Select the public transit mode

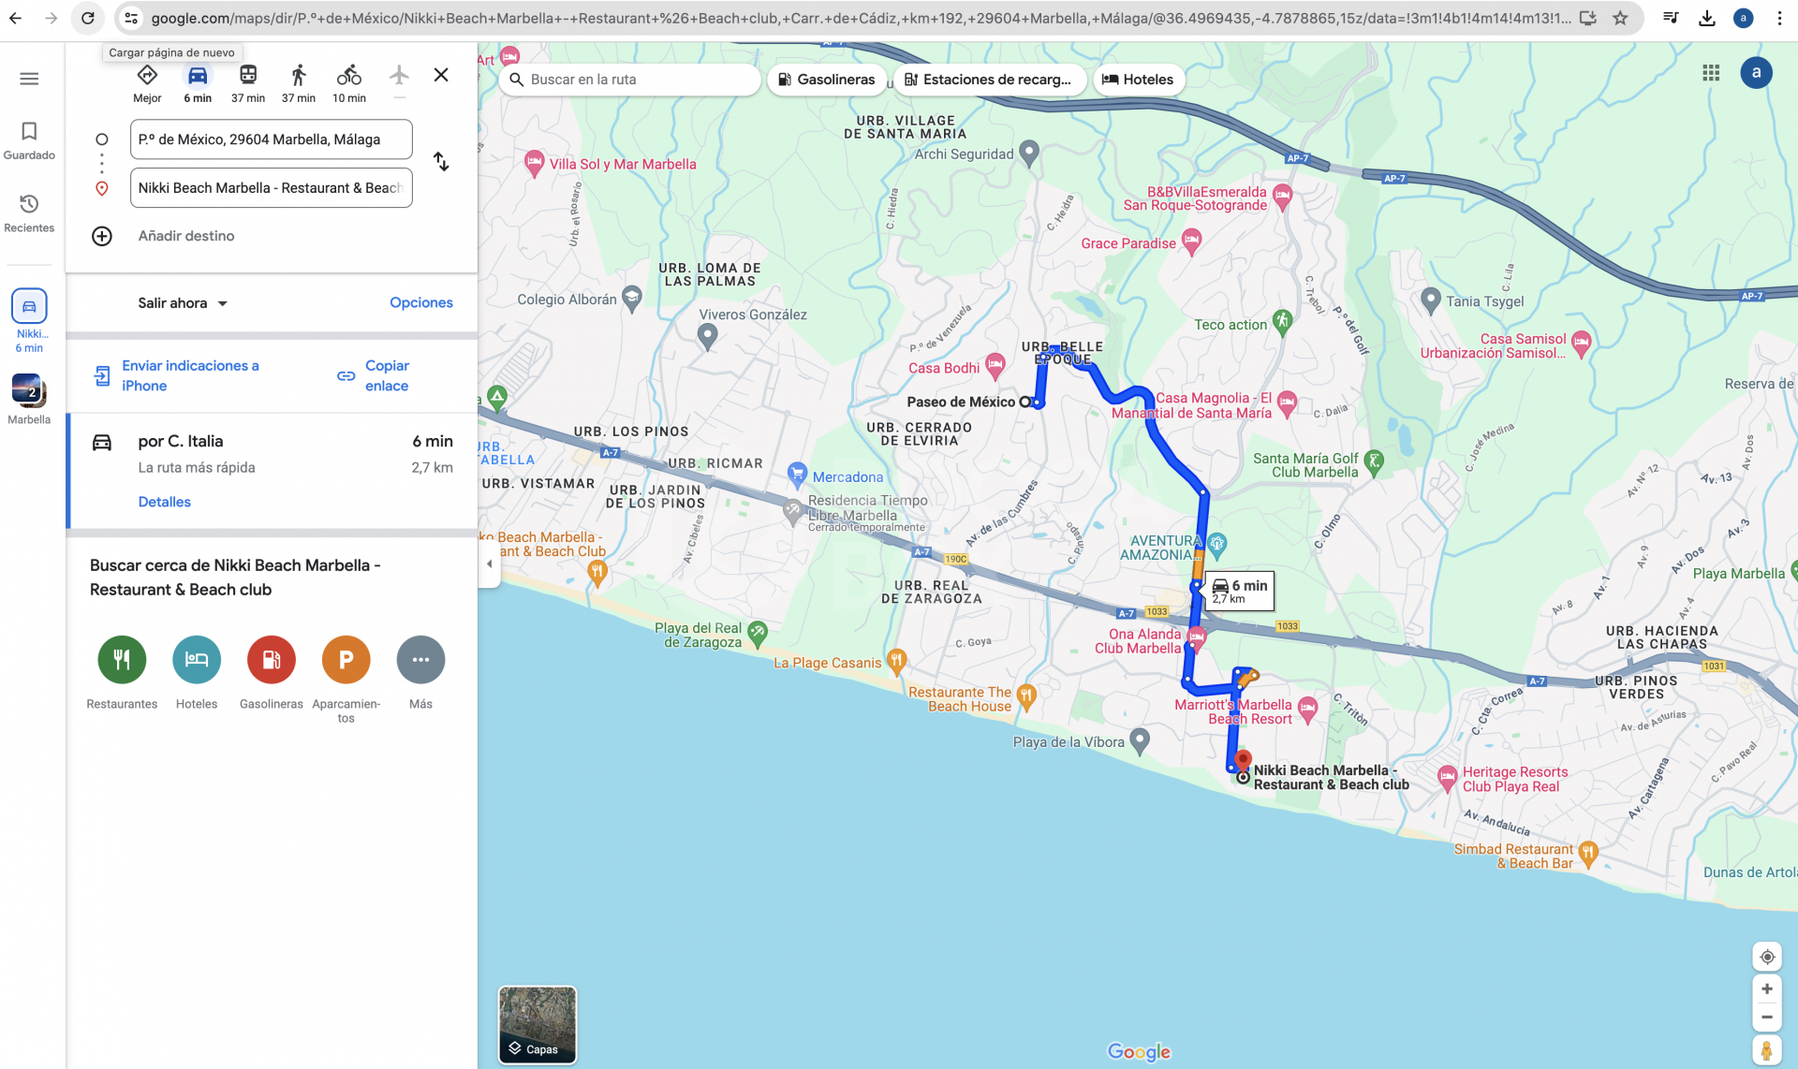[x=248, y=83]
